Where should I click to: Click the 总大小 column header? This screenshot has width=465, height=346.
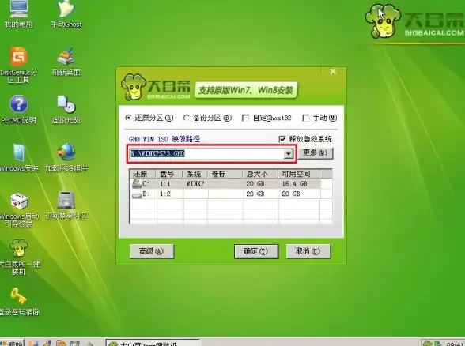260,174
